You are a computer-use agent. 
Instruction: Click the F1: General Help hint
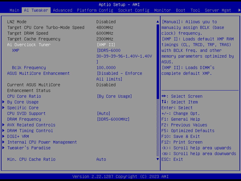point(181,119)
